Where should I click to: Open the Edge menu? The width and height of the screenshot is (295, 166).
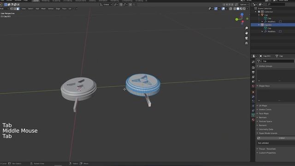58,9
